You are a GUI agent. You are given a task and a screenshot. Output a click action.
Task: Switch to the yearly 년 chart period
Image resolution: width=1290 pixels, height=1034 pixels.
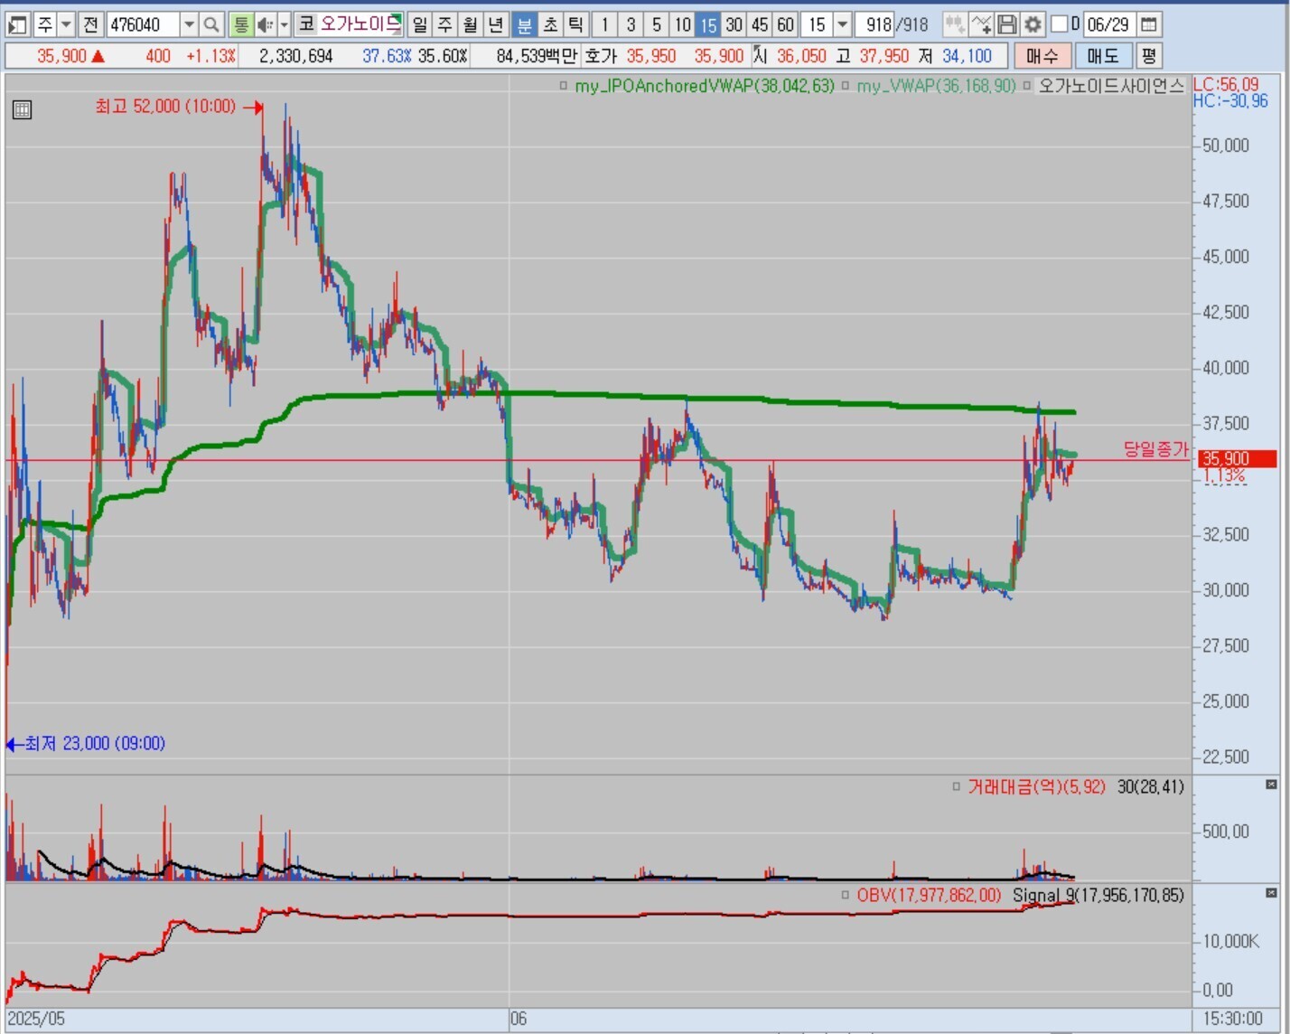tap(496, 24)
